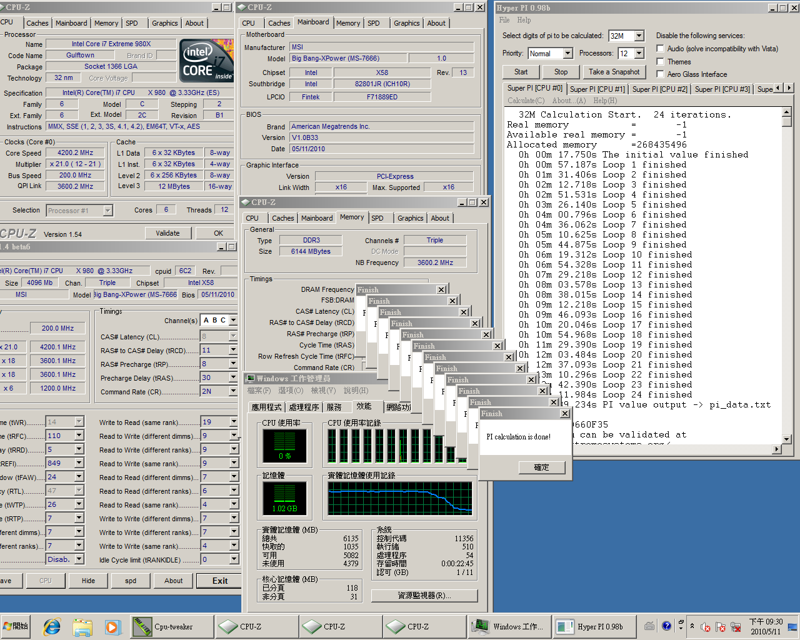Switch to Hyper PI 0.98b taskbar button
Screen dimensions: 800x640
(x=594, y=626)
